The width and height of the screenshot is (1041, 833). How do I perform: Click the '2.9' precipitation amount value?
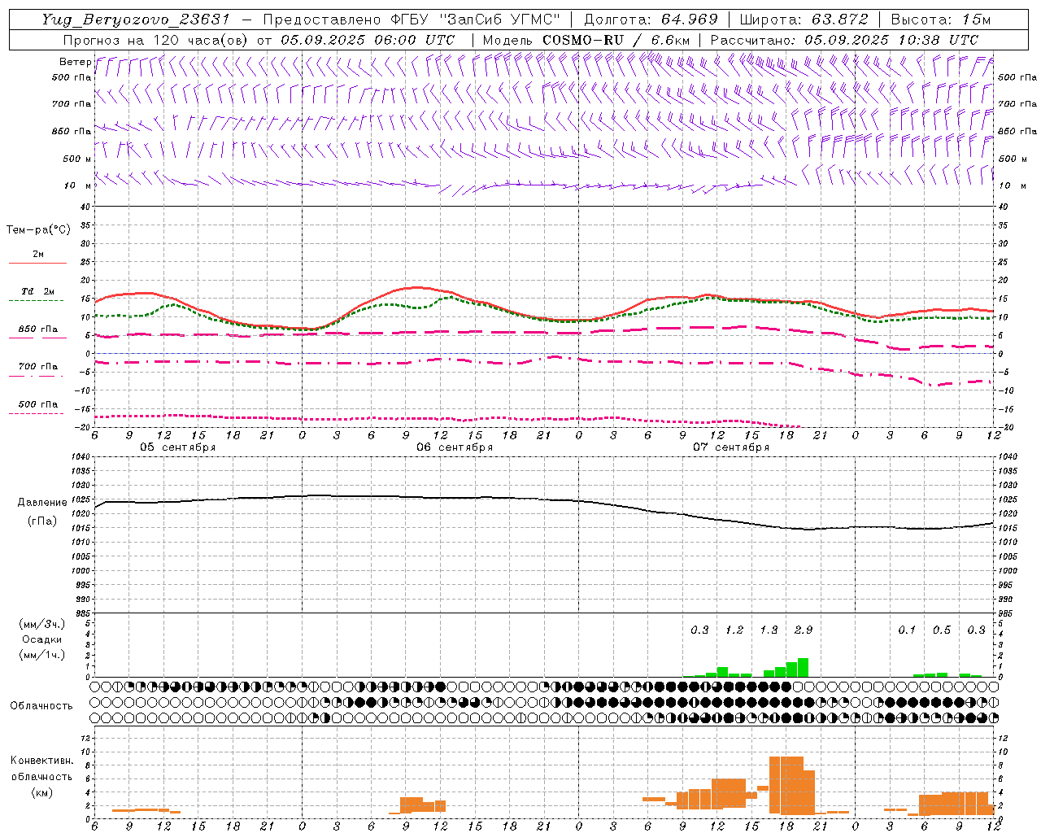804,630
